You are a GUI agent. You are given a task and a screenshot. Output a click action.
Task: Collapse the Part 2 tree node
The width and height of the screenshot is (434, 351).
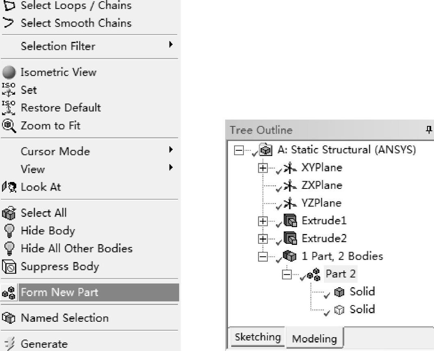click(286, 274)
